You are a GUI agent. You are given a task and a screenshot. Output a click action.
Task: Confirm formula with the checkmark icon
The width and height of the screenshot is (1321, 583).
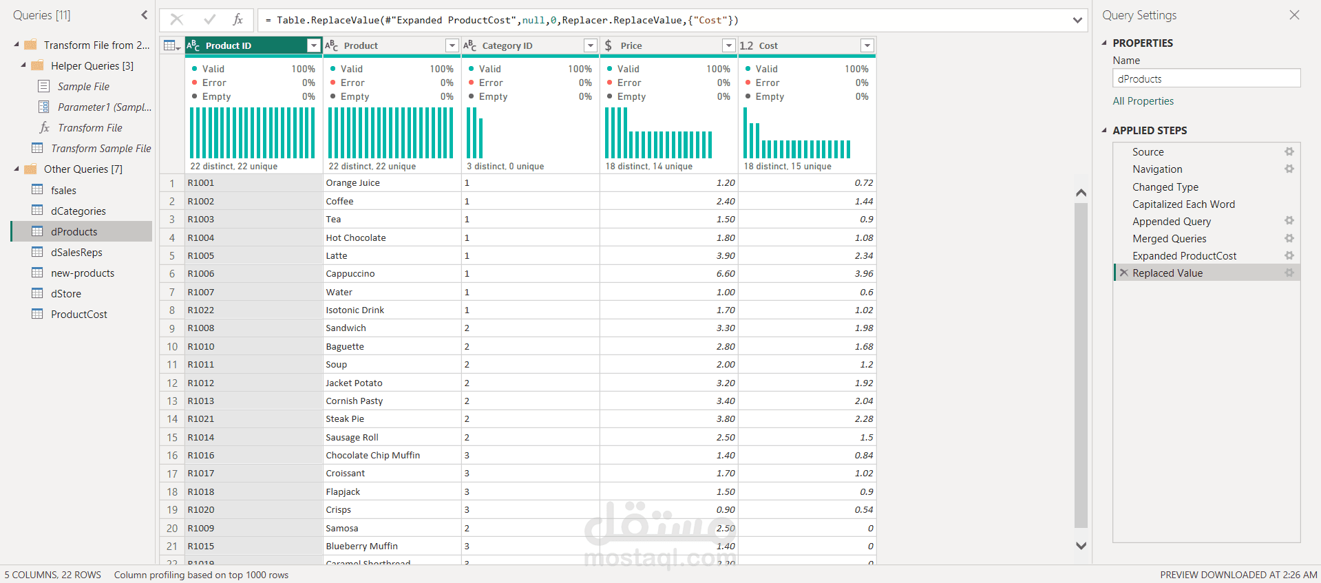209,20
